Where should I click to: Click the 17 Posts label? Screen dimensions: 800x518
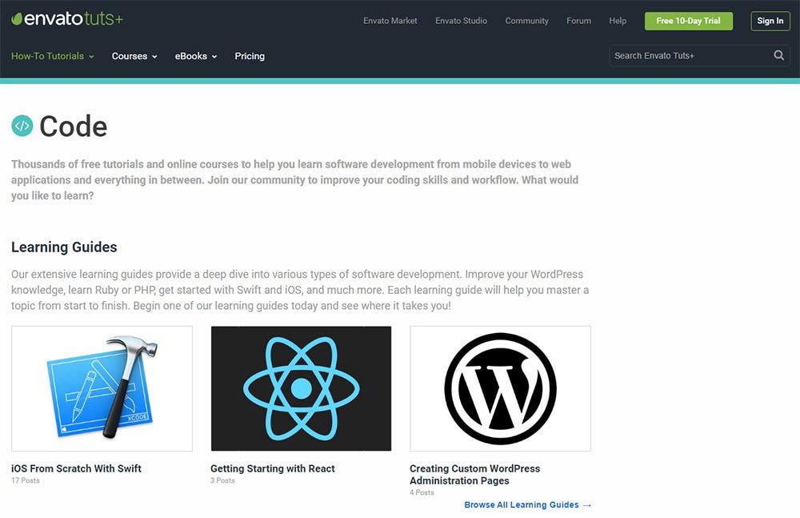tap(26, 480)
